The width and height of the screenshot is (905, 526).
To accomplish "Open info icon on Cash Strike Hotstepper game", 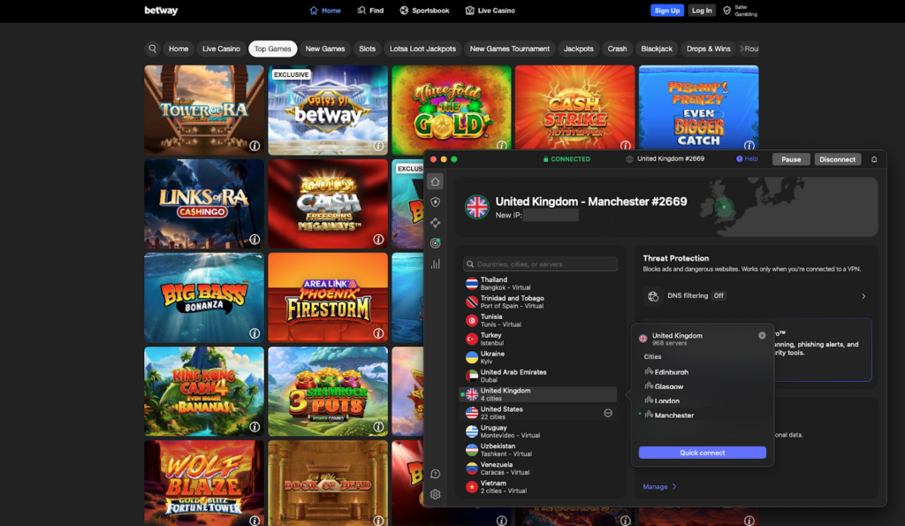I will [x=625, y=146].
